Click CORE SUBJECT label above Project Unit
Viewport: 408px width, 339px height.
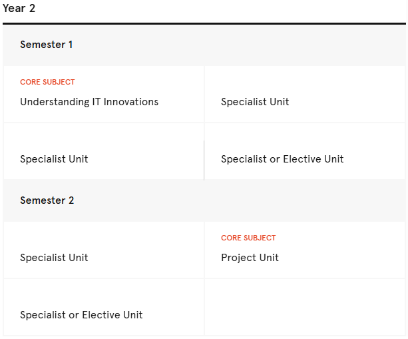point(248,238)
